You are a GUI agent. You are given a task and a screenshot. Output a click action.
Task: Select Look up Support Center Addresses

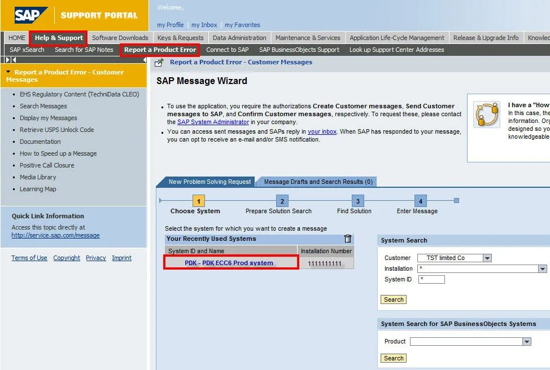(x=397, y=50)
